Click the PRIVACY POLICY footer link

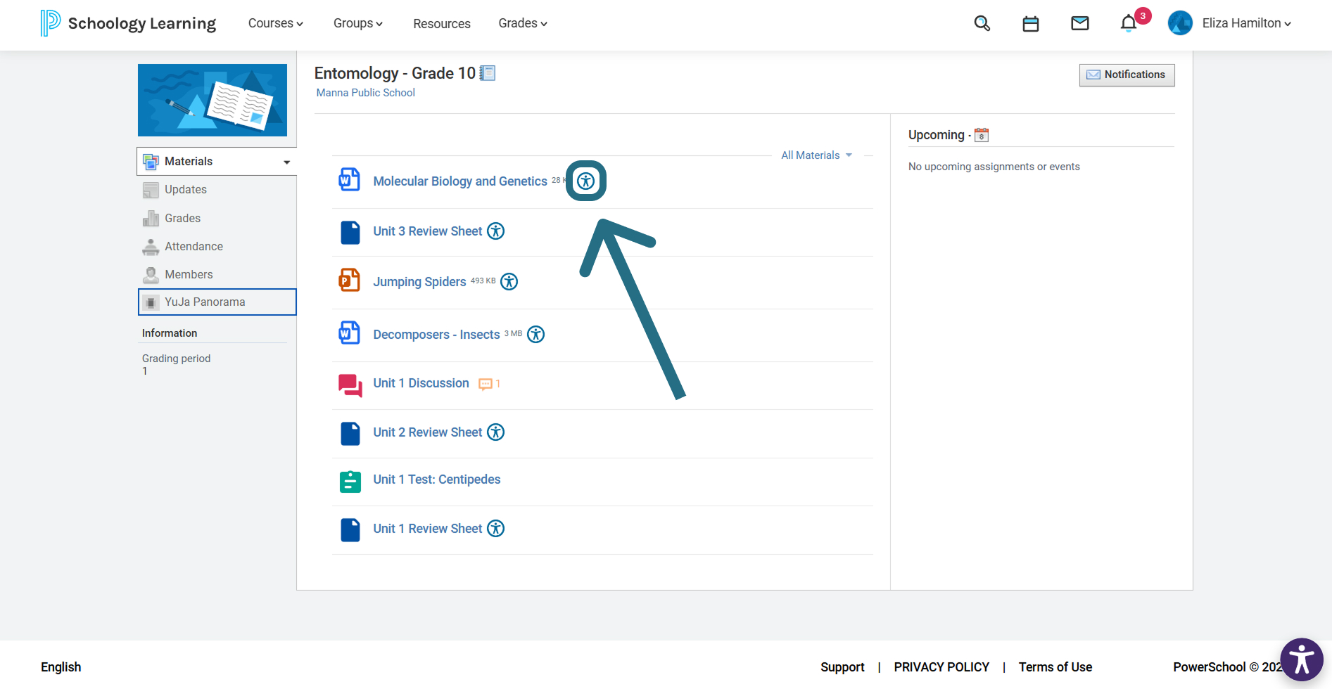941,667
